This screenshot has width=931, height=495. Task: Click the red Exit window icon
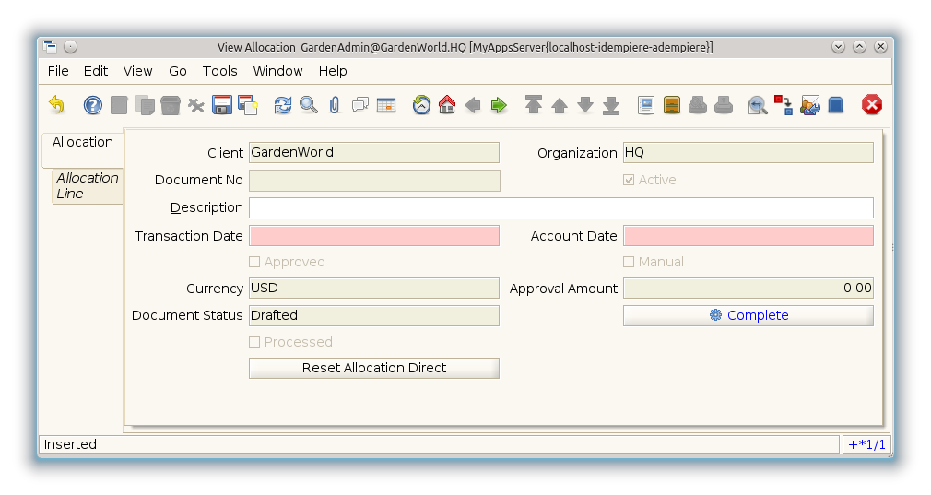tap(871, 105)
